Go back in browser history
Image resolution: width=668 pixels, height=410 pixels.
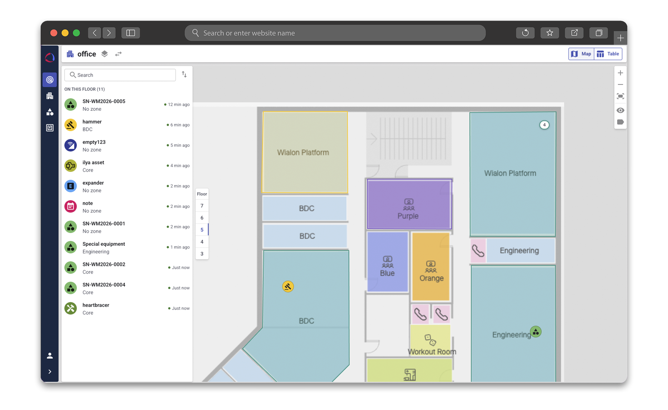(94, 33)
